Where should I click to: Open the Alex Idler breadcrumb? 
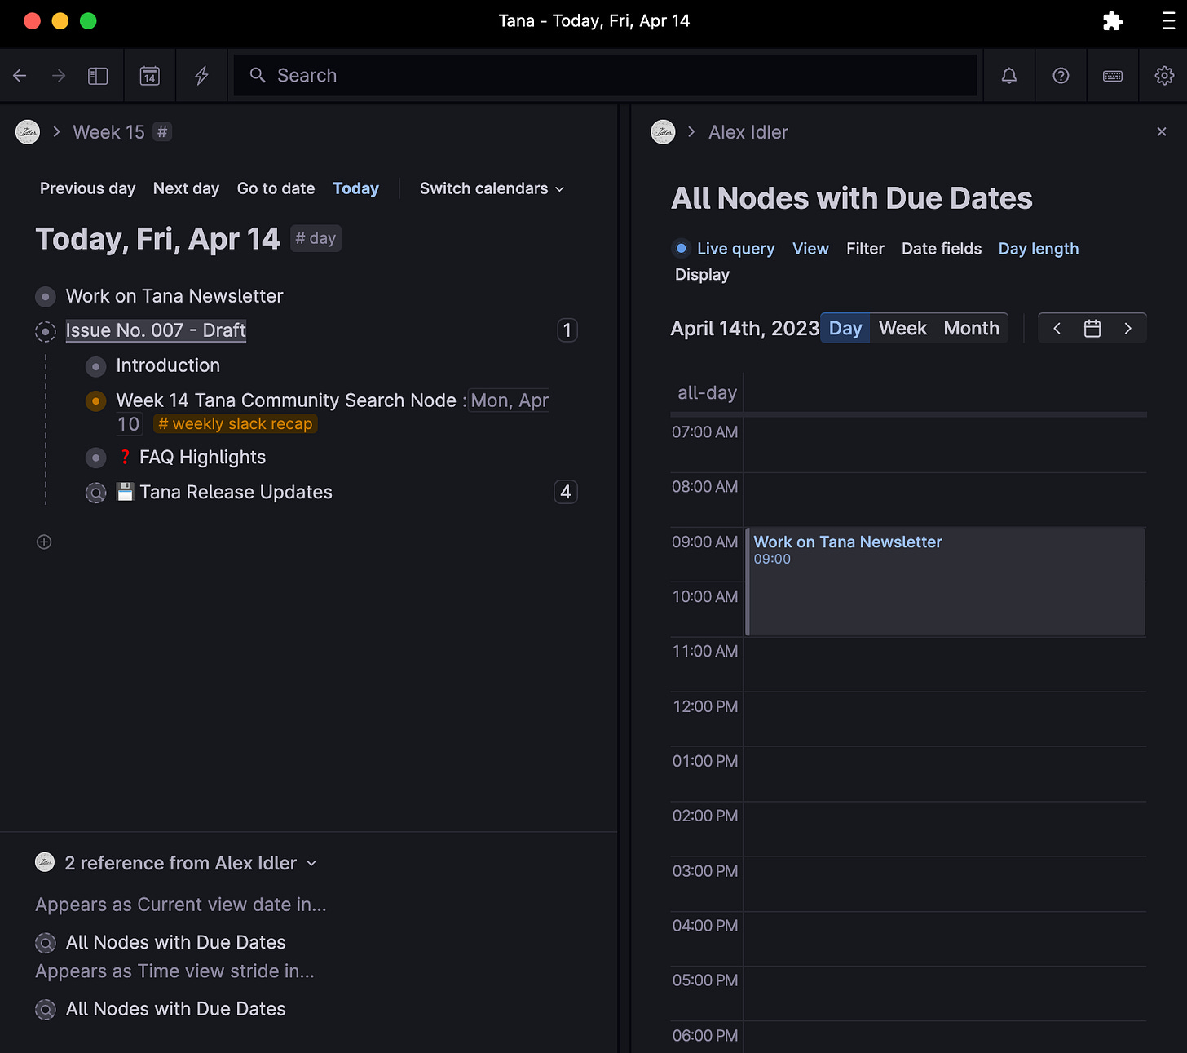(748, 132)
